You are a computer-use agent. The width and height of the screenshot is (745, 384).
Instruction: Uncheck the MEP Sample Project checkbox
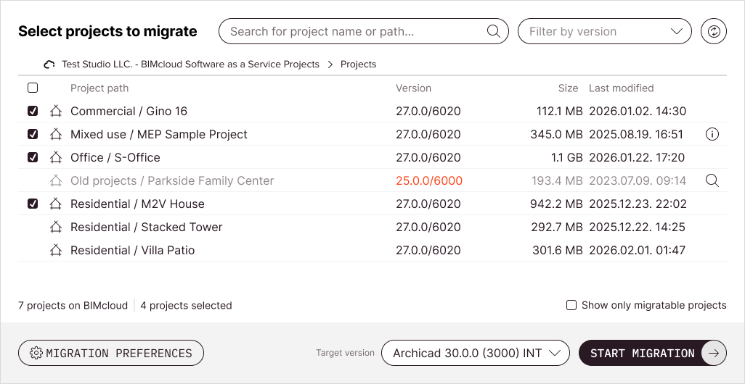point(33,134)
